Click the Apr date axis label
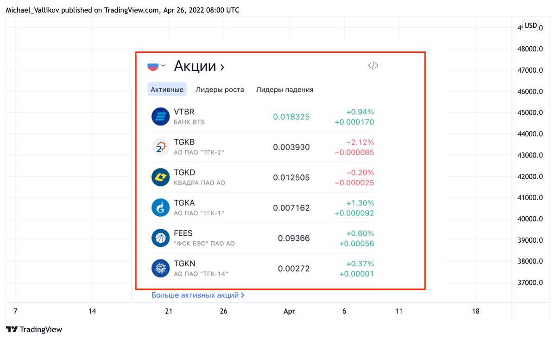Image resolution: width=556 pixels, height=340 pixels. coord(289,311)
